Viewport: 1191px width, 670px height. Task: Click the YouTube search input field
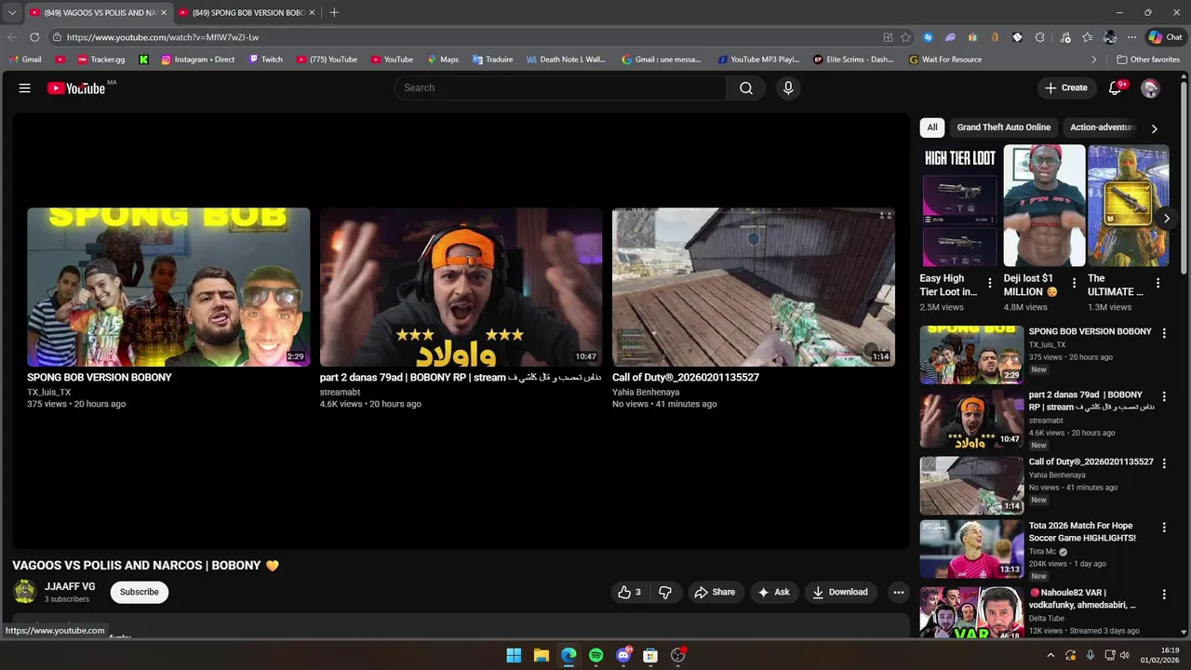tap(560, 87)
